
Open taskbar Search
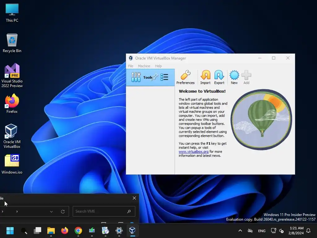point(24,231)
